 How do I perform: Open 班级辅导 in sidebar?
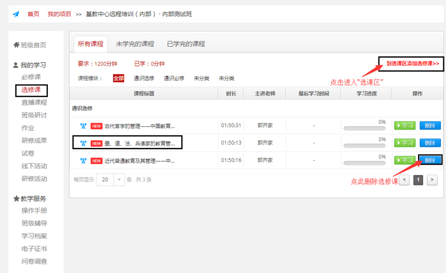pyautogui.click(x=34, y=223)
